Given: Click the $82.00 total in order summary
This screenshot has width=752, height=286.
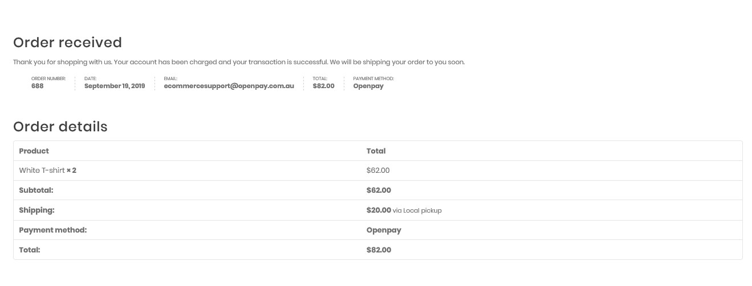Looking at the screenshot, I should (323, 86).
